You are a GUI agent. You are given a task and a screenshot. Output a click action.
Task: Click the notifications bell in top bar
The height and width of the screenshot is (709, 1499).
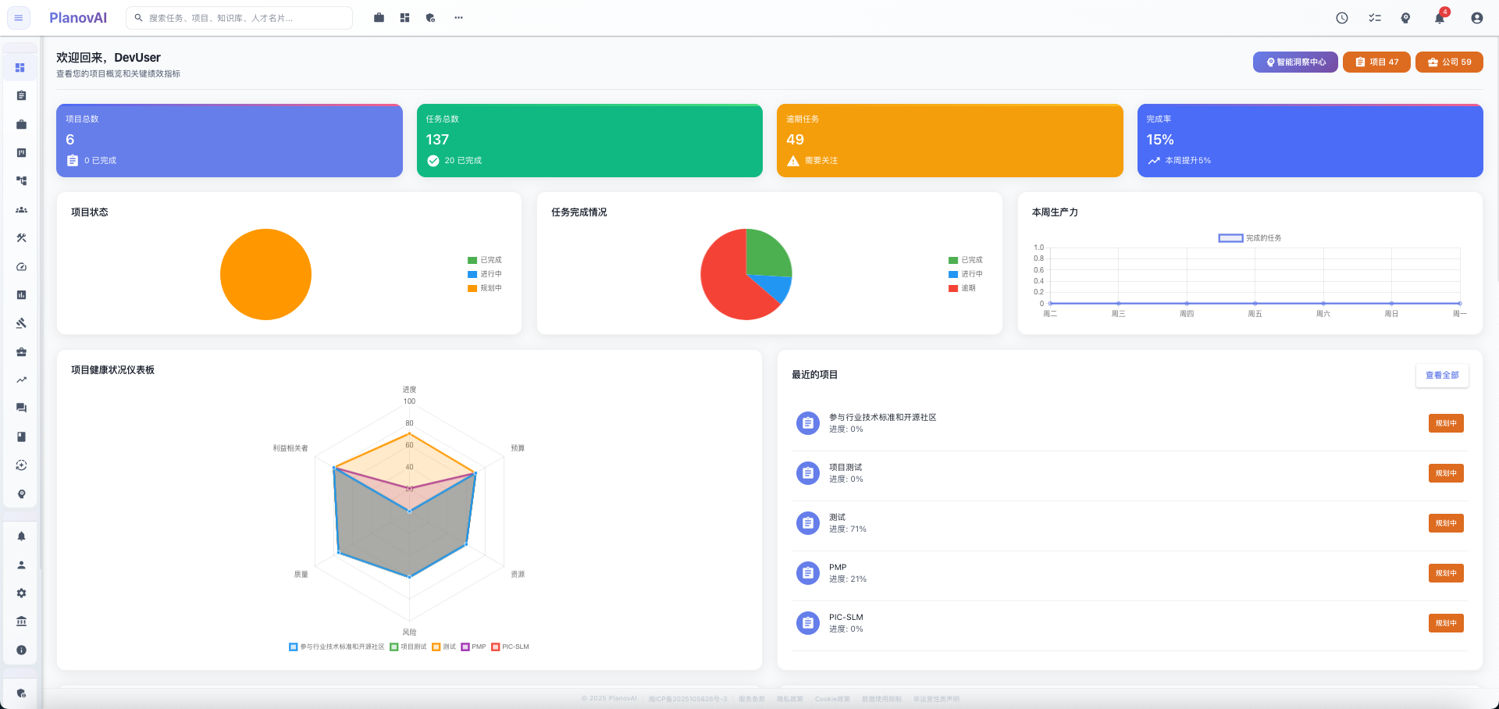pos(1440,18)
